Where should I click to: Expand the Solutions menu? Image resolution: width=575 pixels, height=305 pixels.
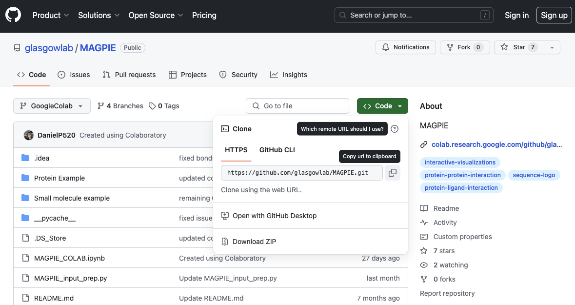tap(99, 15)
